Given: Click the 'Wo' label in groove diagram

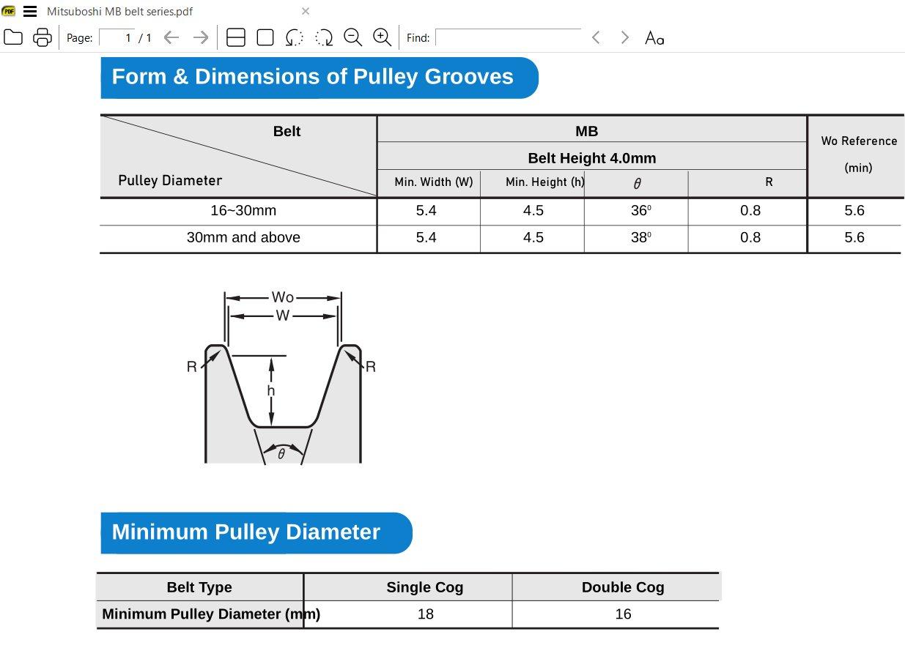Looking at the screenshot, I should (x=283, y=297).
